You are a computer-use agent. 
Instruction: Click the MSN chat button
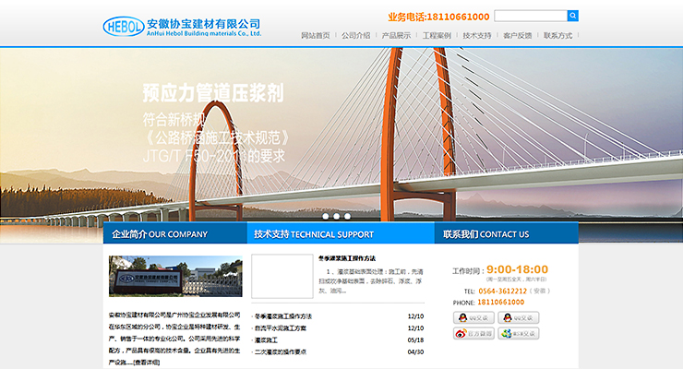point(519,333)
